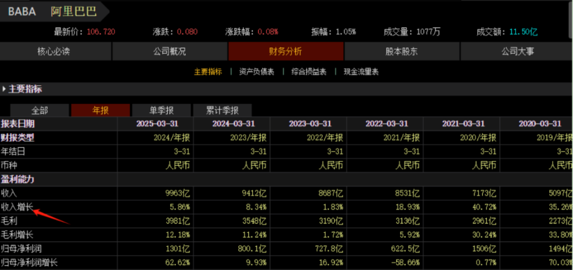Click the vertical scrollbar on right edge
573x270 pixels.
[570, 18]
